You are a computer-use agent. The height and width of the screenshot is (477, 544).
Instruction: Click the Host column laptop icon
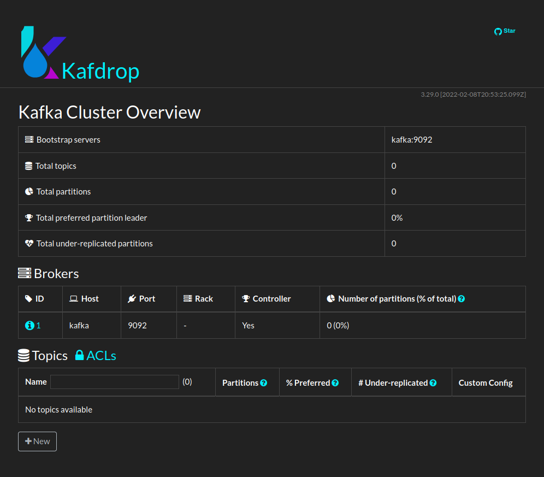tap(74, 298)
